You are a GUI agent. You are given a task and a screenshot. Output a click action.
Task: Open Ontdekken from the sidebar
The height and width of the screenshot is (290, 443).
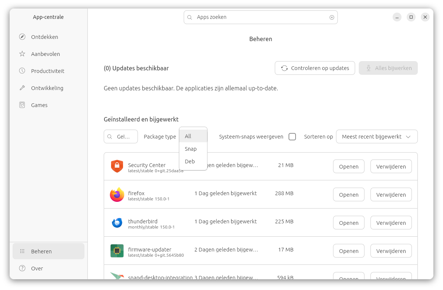(x=44, y=37)
